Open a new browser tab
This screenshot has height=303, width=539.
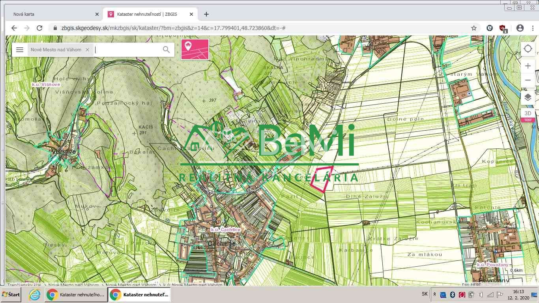(x=206, y=14)
